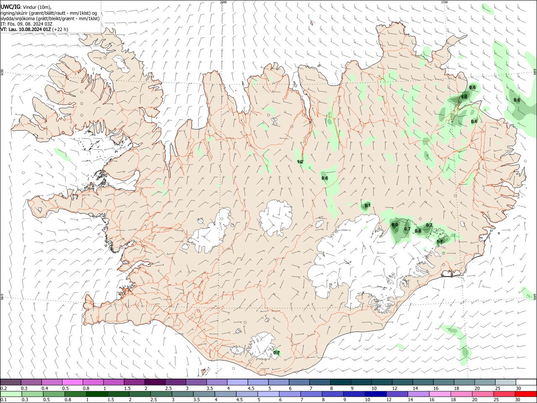The width and height of the screenshot is (537, 403).
Task: Select the 'VT: Lau. 10.08.2024 01Z (+22 h)' line
Action: tap(34, 29)
